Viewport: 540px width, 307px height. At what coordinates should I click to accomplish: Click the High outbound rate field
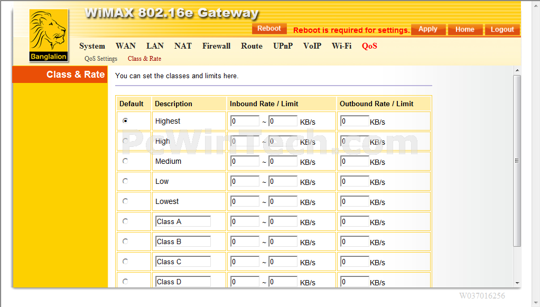point(355,141)
